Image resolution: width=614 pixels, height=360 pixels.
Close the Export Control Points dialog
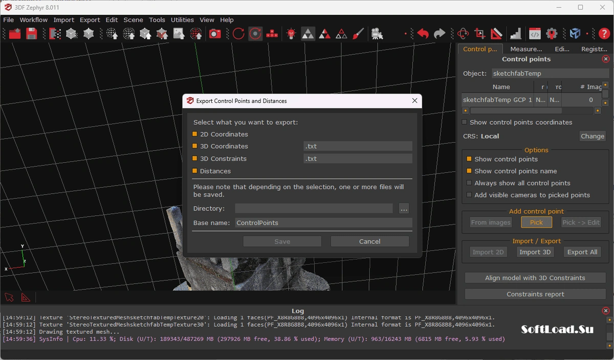[x=415, y=101]
